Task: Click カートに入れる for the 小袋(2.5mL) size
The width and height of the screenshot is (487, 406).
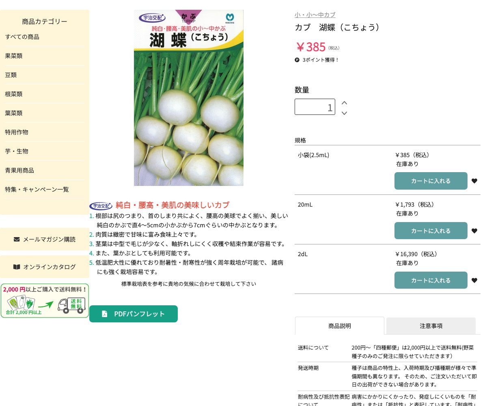Action: pyautogui.click(x=431, y=181)
